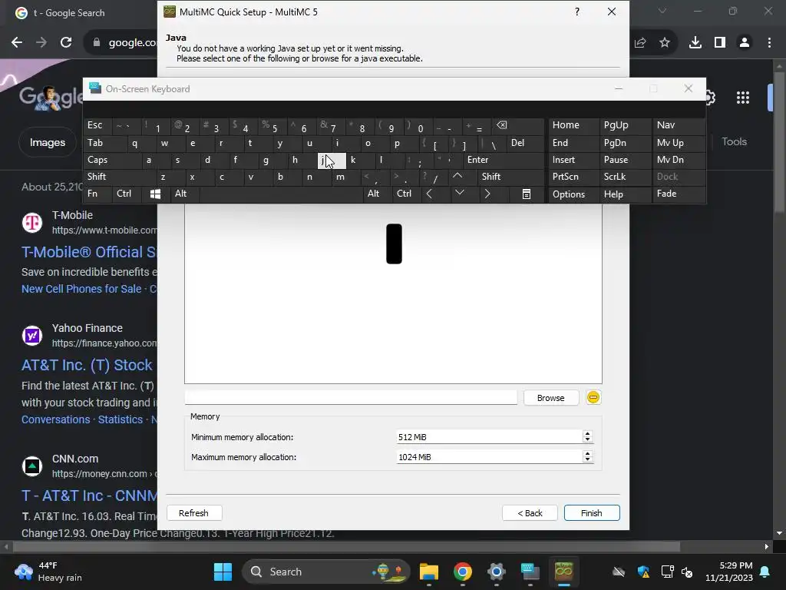The height and width of the screenshot is (590, 786).
Task: Toggle the Nav mode key on On-Screen Keyboard
Action: pos(678,125)
